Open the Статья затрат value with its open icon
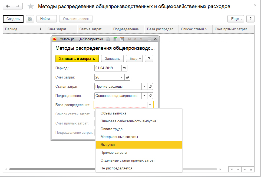261x177 pixels. coord(150,87)
